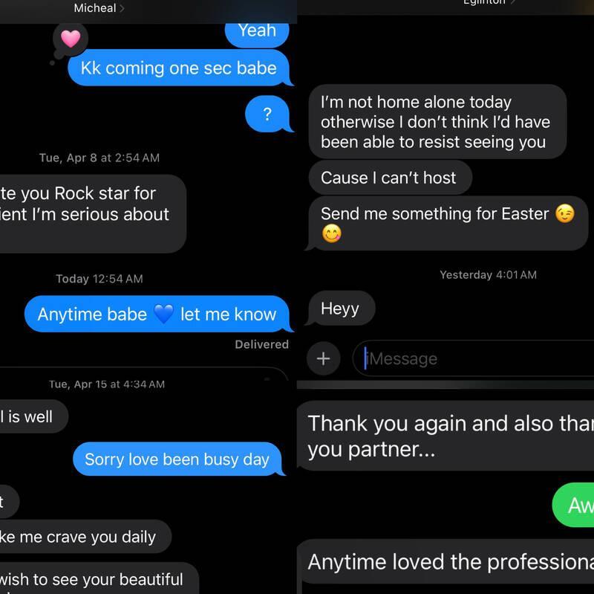Select the 'Thank you again' message
This screenshot has width=594, height=594.
pyautogui.click(x=446, y=436)
